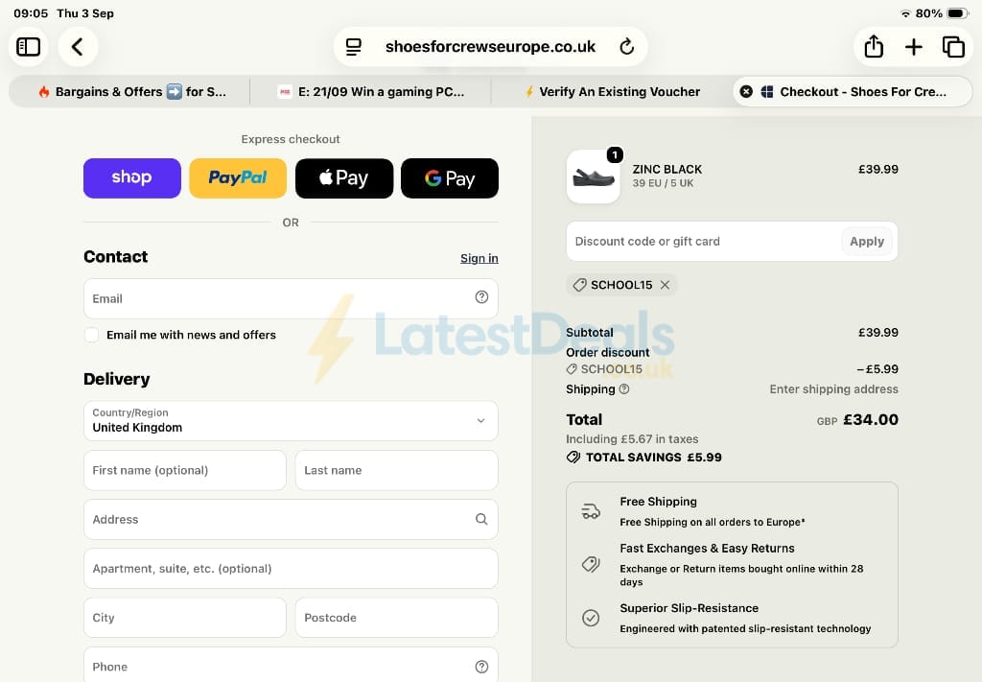The width and height of the screenshot is (982, 682).
Task: Click the ZINC BLACK product name
Action: pos(667,169)
